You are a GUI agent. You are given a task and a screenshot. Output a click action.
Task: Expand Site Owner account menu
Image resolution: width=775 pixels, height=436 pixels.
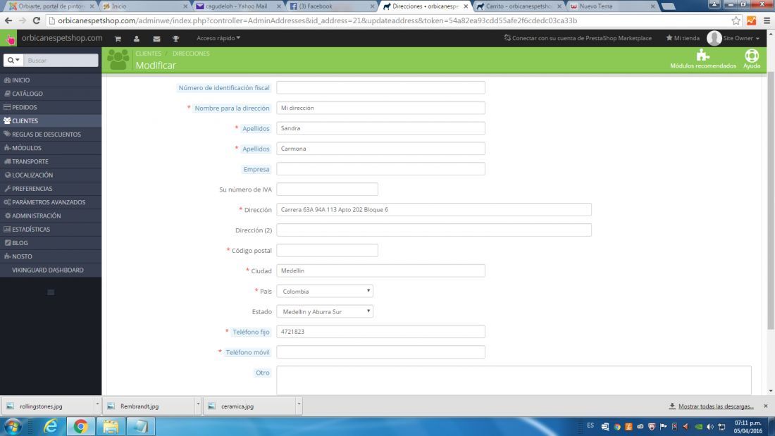(740, 38)
